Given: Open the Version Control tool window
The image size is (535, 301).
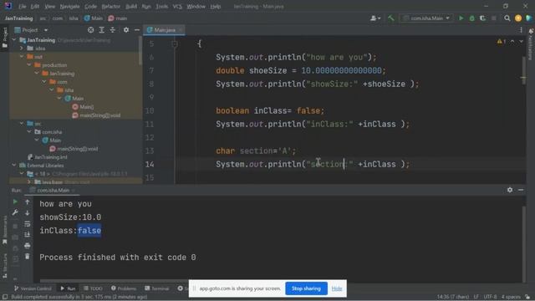Looking at the screenshot, I should tap(33, 288).
